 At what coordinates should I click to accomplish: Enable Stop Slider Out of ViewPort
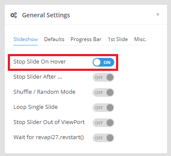pyautogui.click(x=103, y=123)
